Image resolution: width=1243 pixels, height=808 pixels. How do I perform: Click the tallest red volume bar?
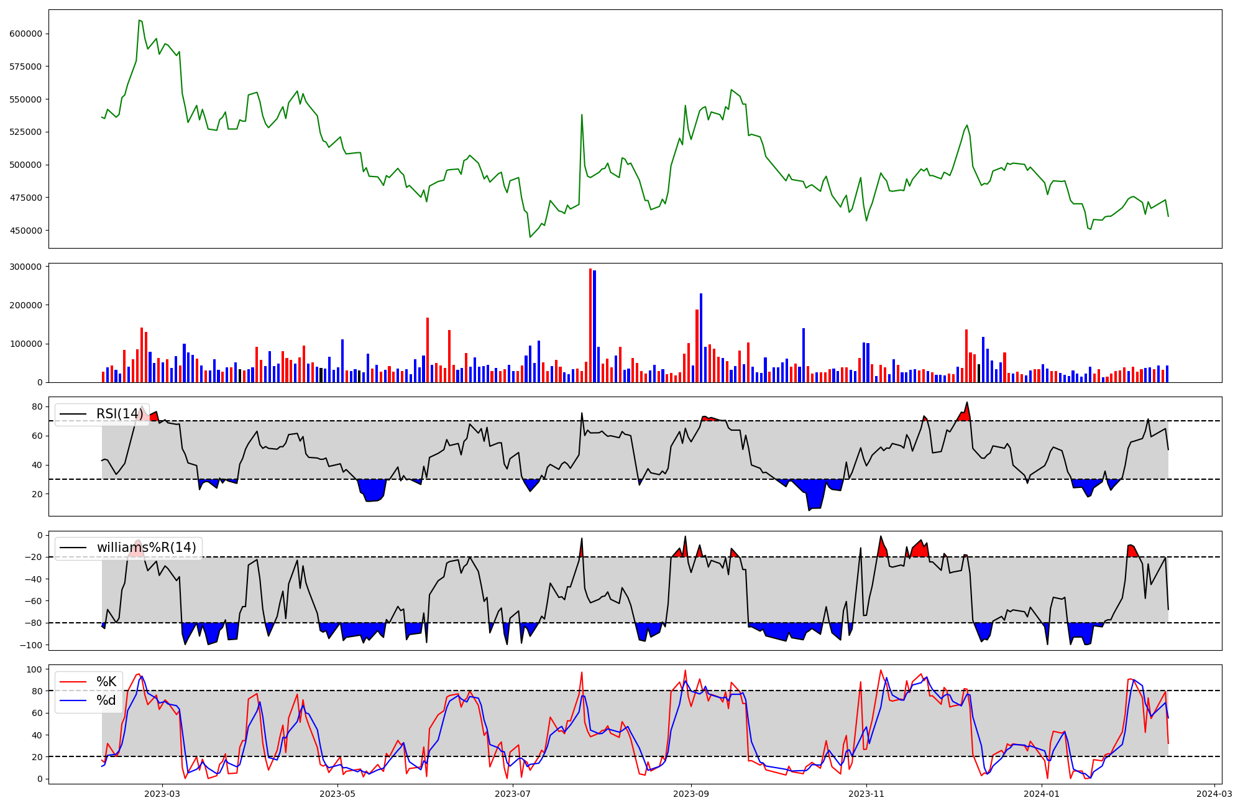pyautogui.click(x=590, y=323)
